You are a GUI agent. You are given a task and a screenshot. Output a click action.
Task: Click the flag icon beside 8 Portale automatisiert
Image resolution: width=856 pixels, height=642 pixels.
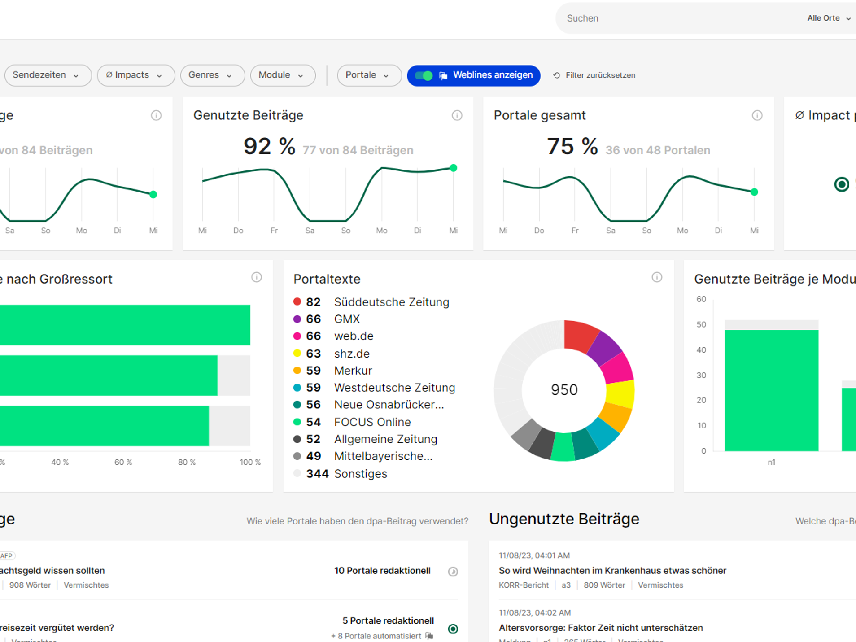[x=429, y=636]
